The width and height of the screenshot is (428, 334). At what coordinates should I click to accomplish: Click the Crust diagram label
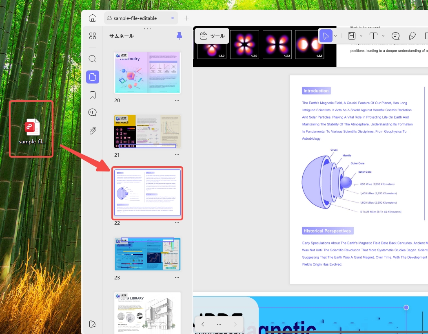tap(334, 150)
